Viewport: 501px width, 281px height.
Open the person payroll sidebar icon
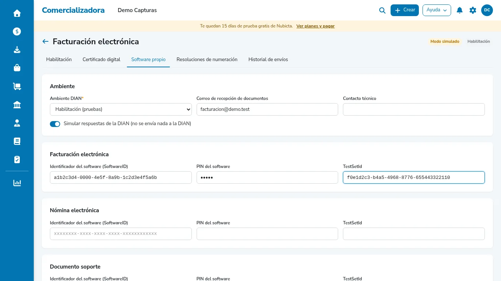pyautogui.click(x=17, y=123)
